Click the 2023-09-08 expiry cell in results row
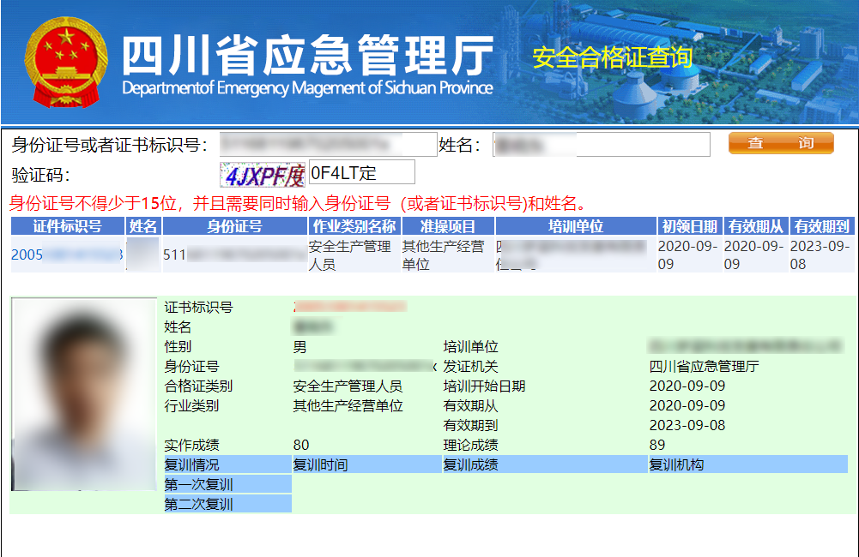 822,255
